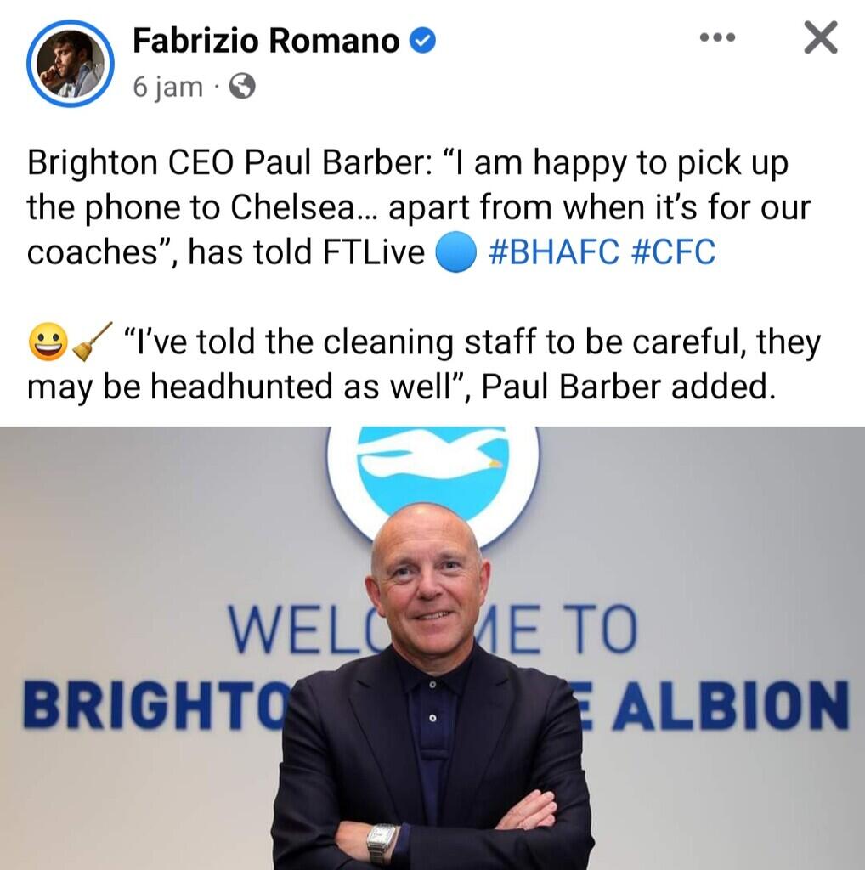Click the grinning face emoji
Screen dimensions: 865x870
(48, 342)
